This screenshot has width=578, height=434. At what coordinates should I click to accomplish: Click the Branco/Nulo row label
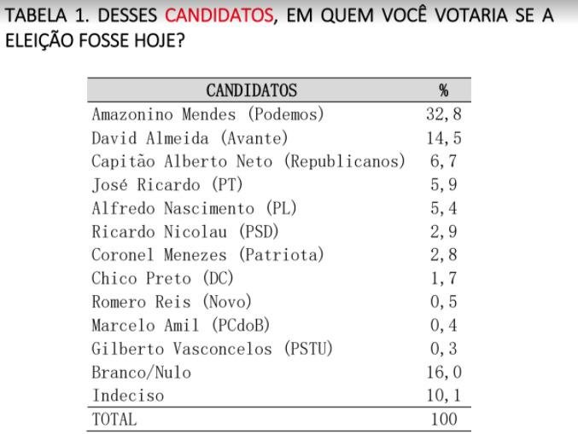141,373
